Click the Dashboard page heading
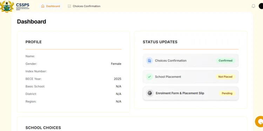Image resolution: width=263 pixels, height=131 pixels. (32, 22)
